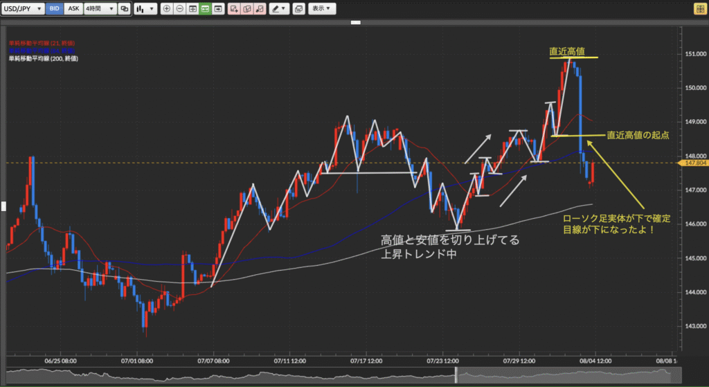Zoom out with the minus icon
The width and height of the screenshot is (709, 387).
point(179,8)
